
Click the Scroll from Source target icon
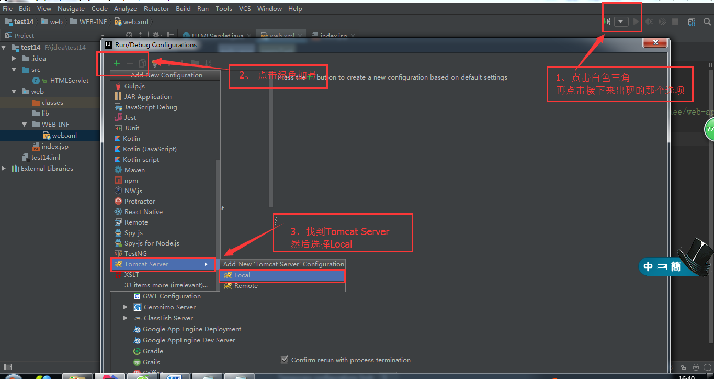pos(129,35)
